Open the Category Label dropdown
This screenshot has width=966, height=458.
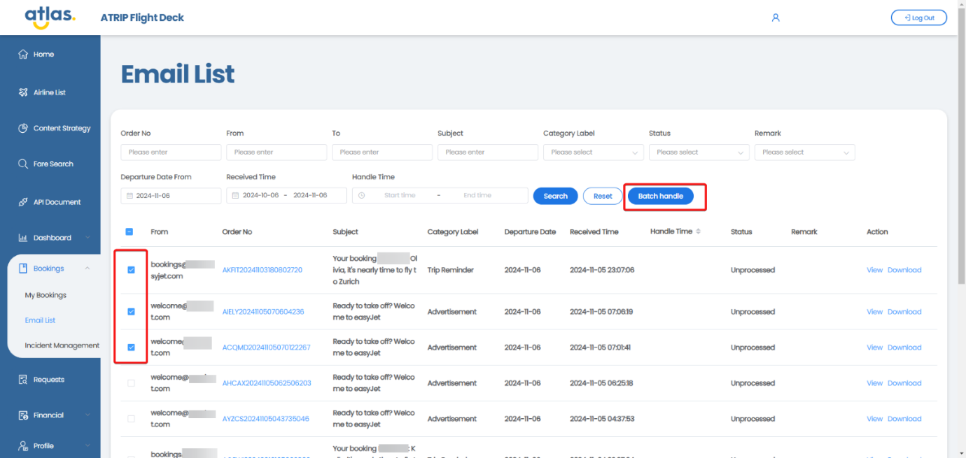(593, 152)
